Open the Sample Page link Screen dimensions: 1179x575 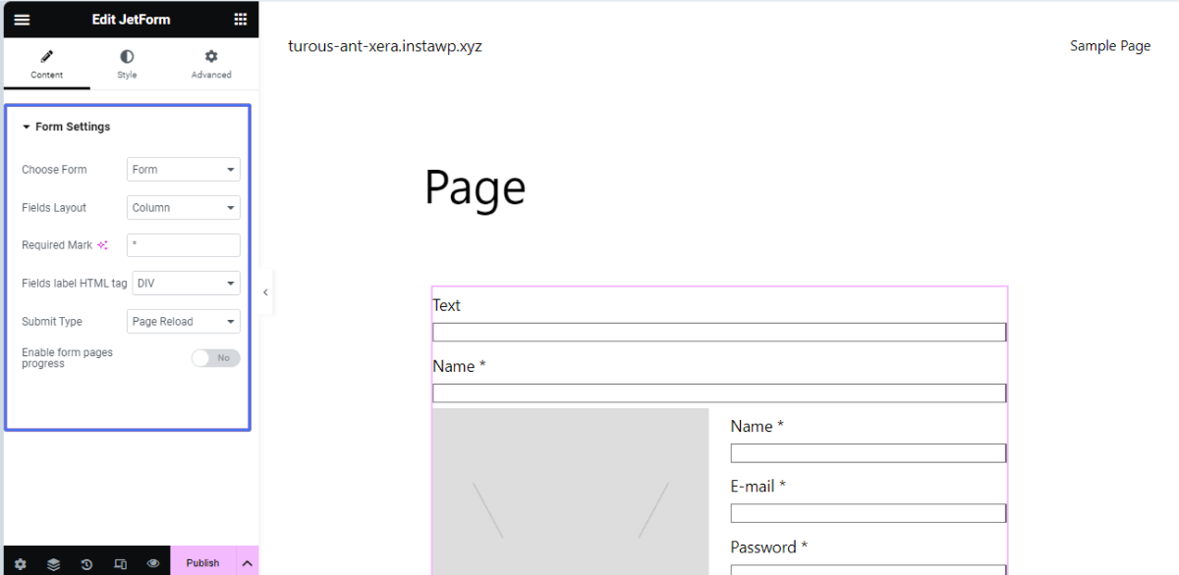pos(1110,45)
